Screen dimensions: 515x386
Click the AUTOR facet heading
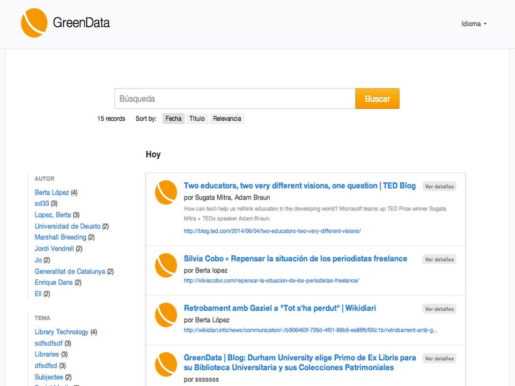click(x=45, y=179)
